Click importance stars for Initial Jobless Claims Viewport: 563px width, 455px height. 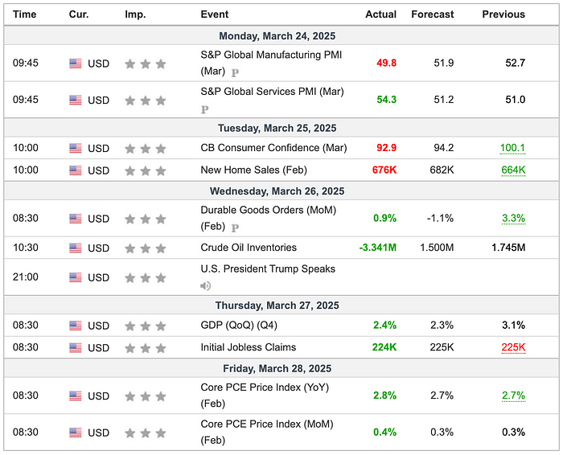pyautogui.click(x=146, y=348)
